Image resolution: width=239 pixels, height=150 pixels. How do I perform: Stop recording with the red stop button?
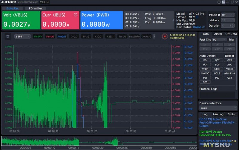[164, 36]
